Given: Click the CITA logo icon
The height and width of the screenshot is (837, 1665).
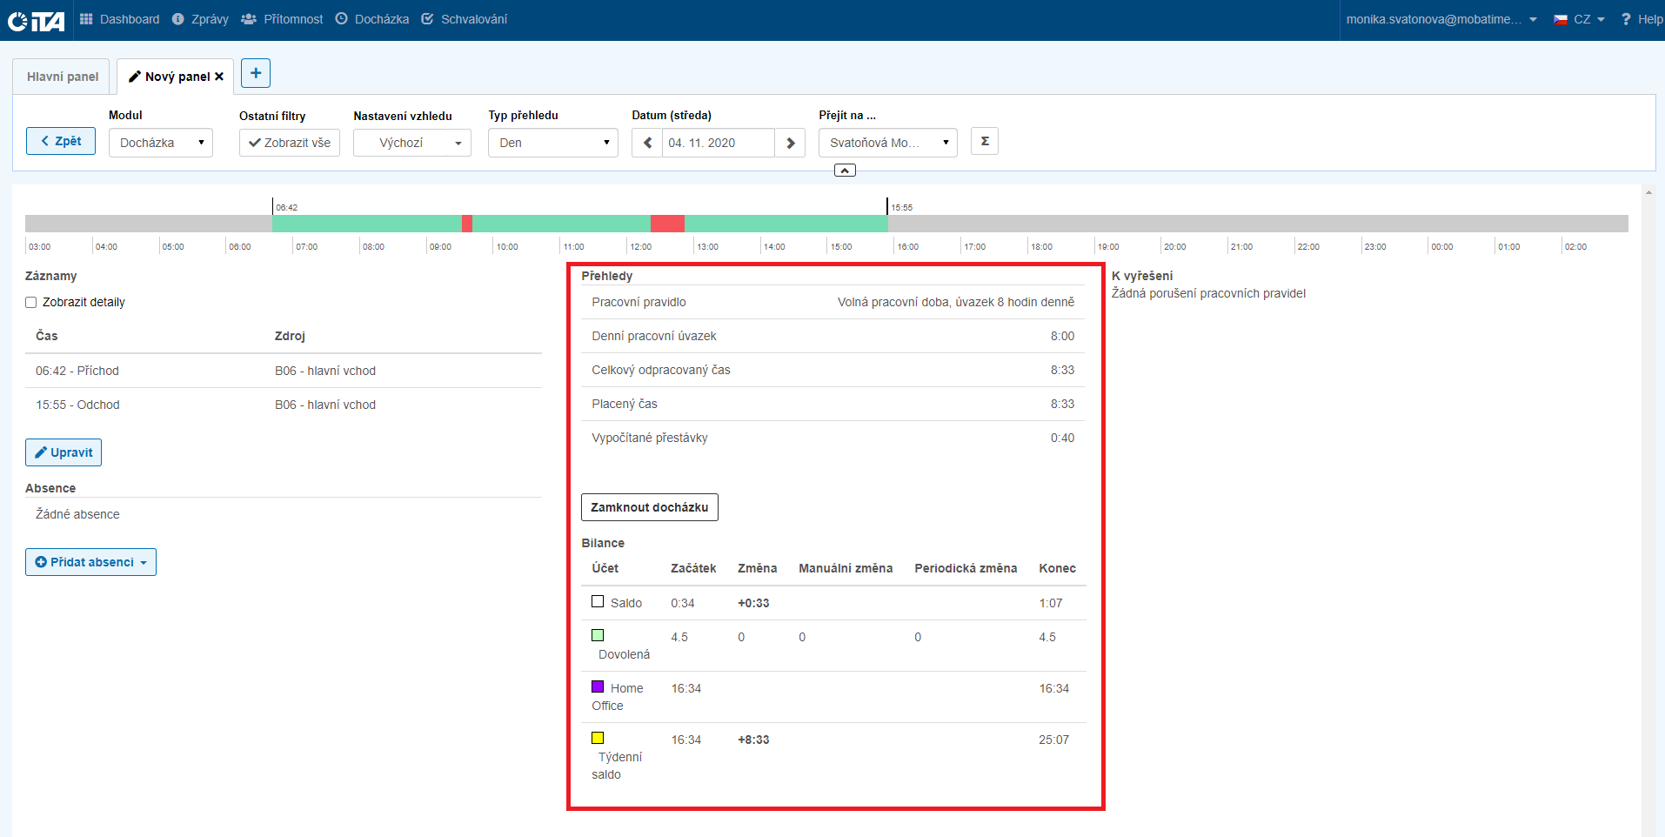Looking at the screenshot, I should pos(37,20).
